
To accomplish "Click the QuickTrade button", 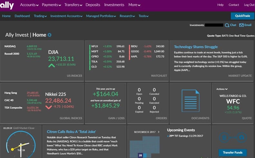I will point(242,16).
